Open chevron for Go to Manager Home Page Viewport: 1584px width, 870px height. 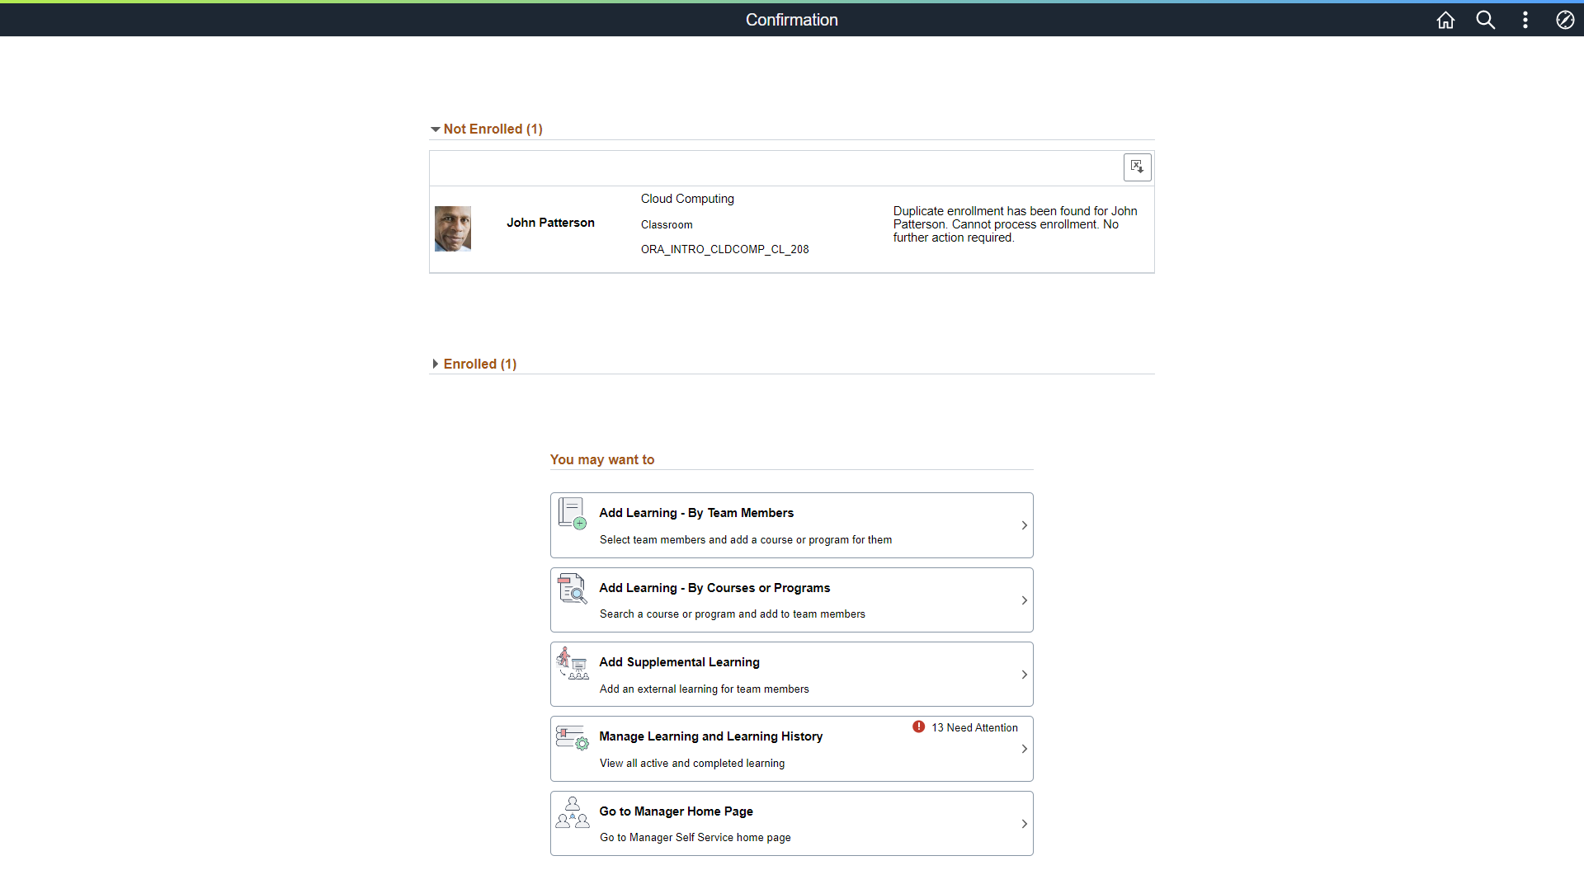coord(1024,824)
